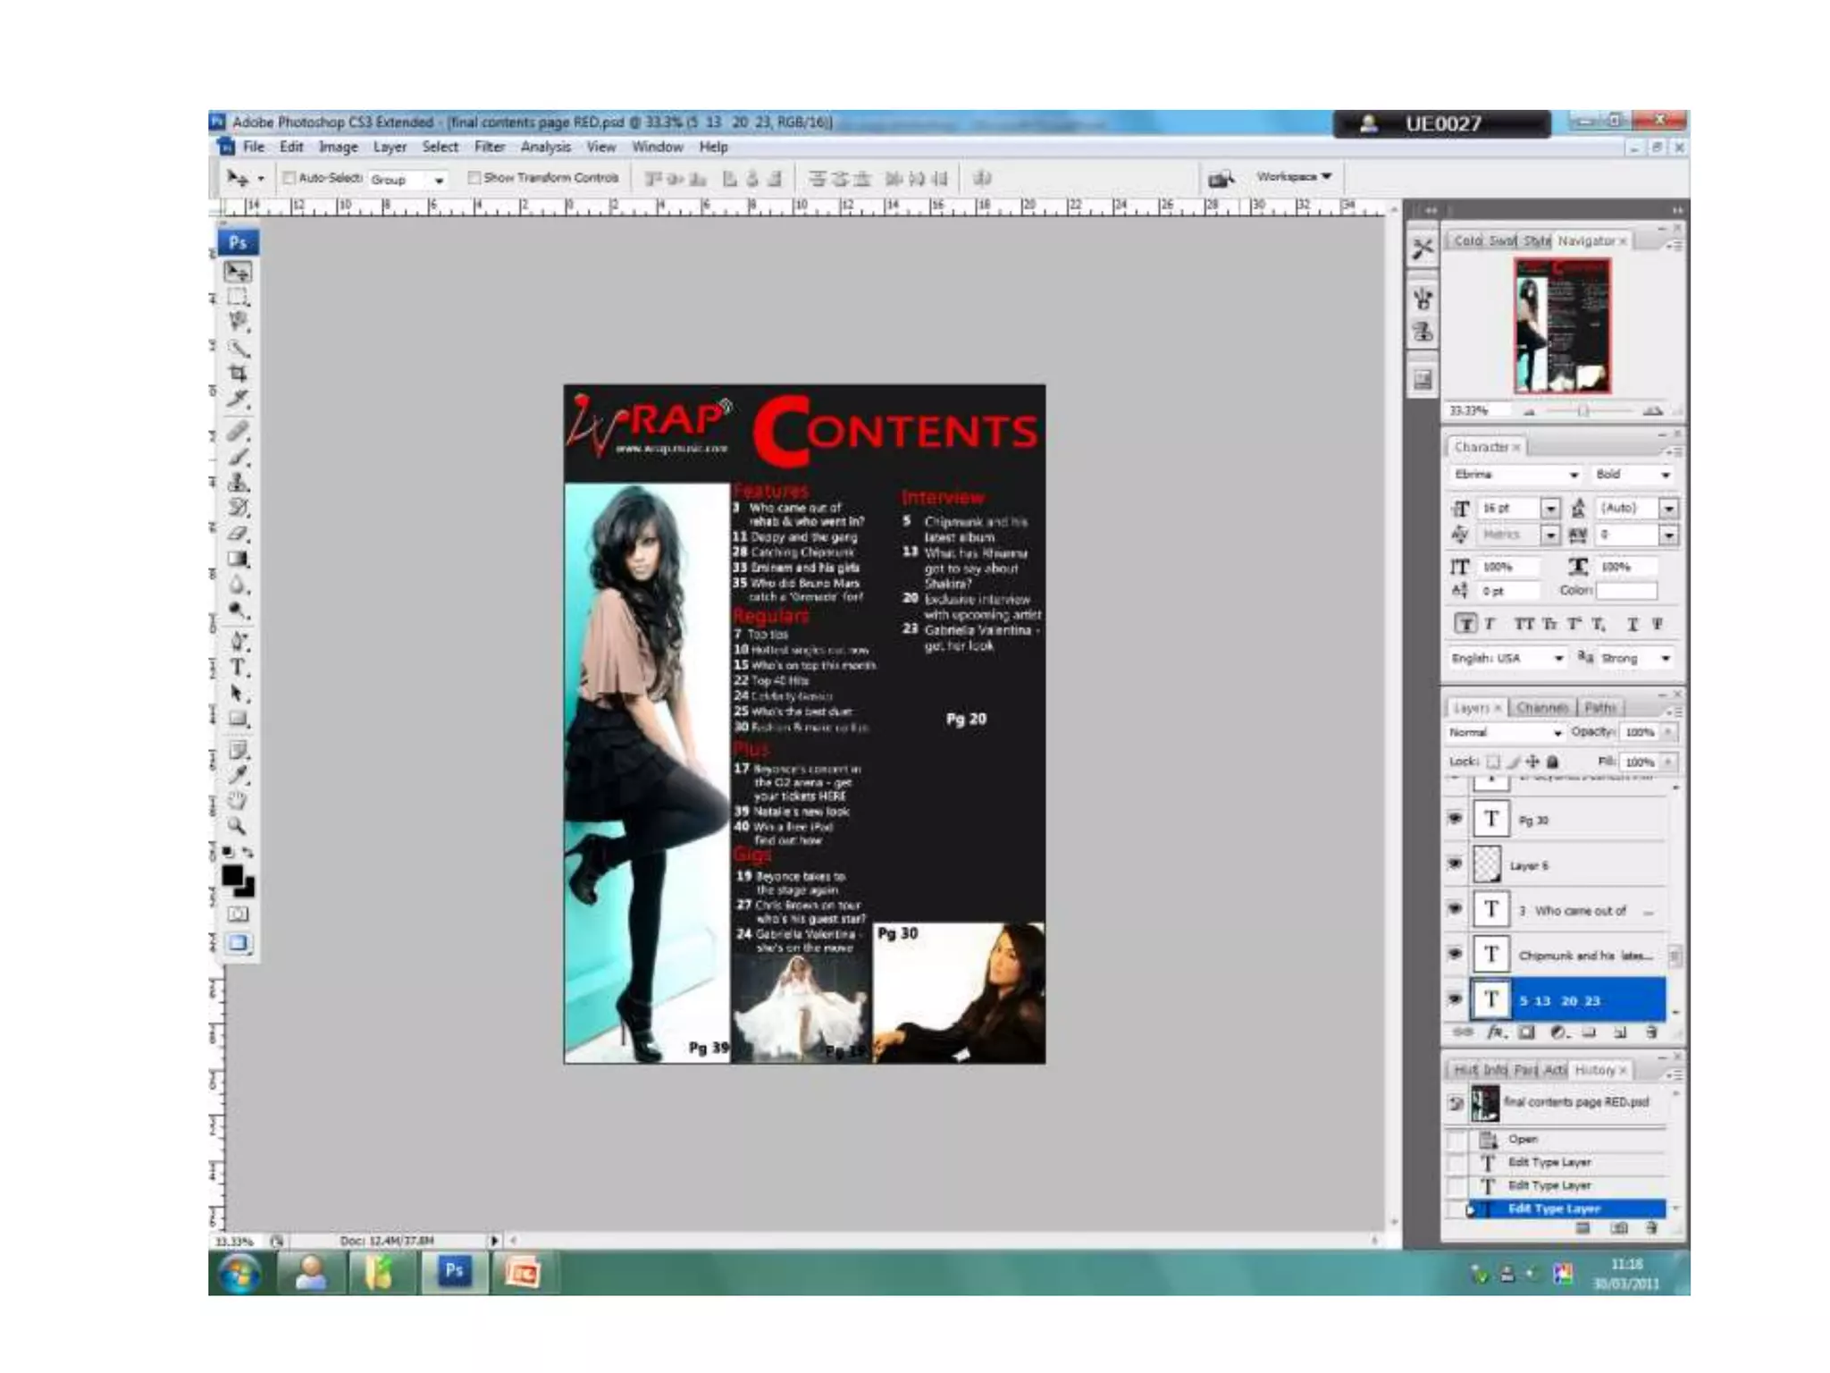Toggle Faux Bold in Character panel
Screen dimensions: 1830x1373
(x=1465, y=624)
